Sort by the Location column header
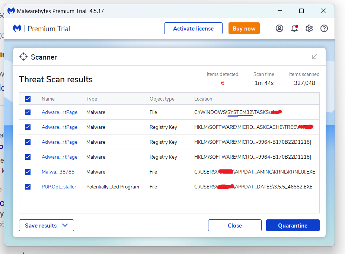345x254 pixels. [x=203, y=99]
